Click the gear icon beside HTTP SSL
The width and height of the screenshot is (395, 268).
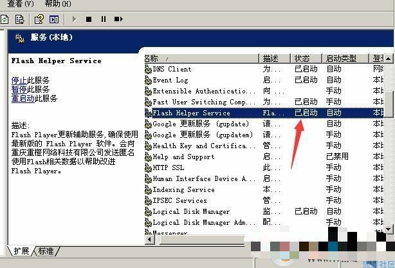(x=148, y=167)
